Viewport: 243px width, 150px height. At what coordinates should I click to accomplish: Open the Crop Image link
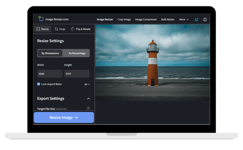coord(124,19)
